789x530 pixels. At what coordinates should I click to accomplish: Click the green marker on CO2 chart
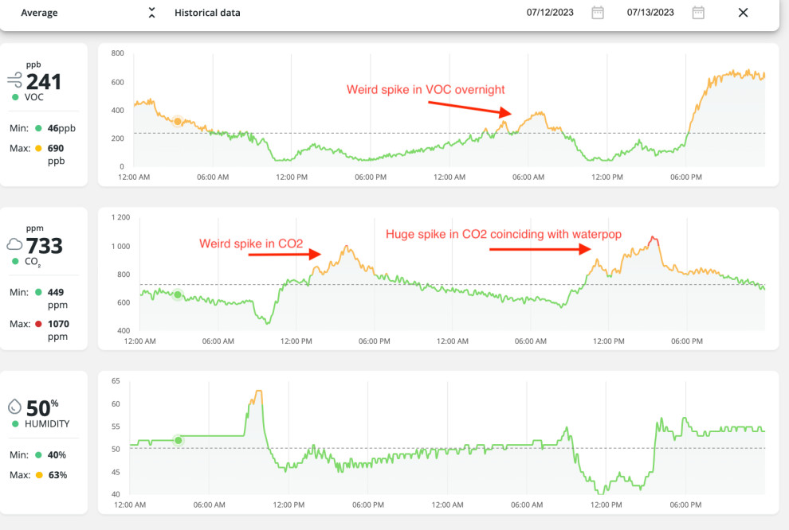click(178, 294)
